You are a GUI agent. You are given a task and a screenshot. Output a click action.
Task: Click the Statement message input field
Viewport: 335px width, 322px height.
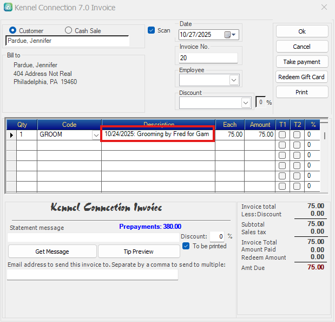point(94,237)
